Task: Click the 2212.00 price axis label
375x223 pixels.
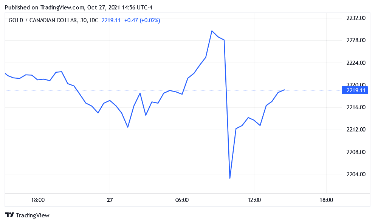Action: (356, 130)
